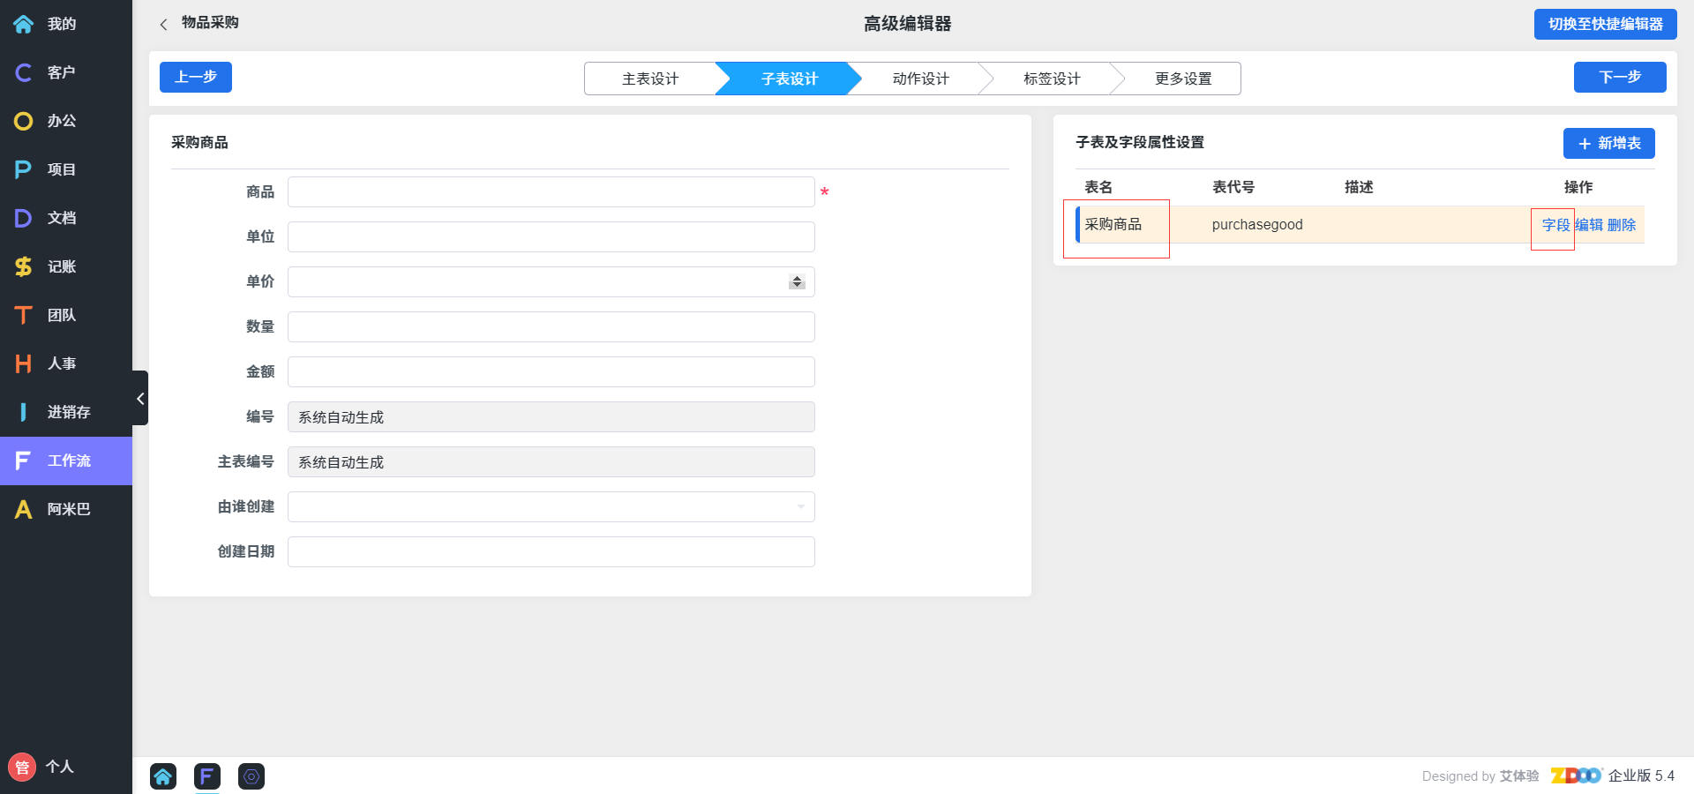Expand the 由谁创建 dropdown

[800, 506]
